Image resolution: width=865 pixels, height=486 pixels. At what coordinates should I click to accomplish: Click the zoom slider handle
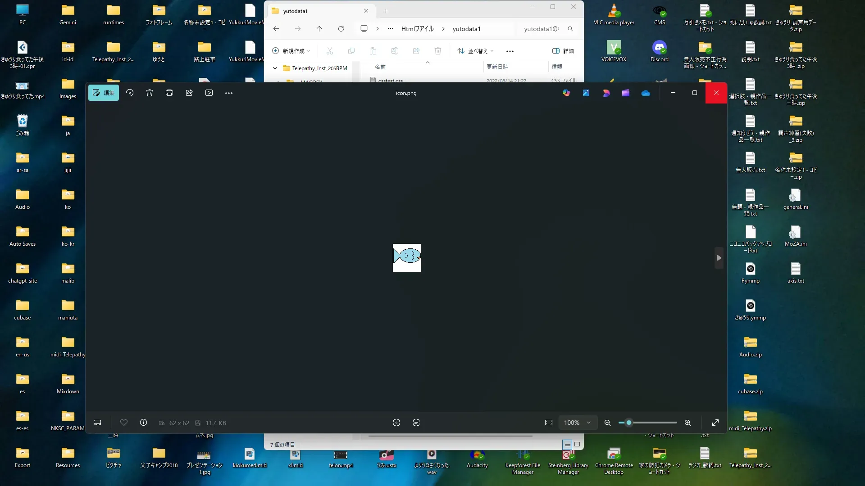coord(629,423)
